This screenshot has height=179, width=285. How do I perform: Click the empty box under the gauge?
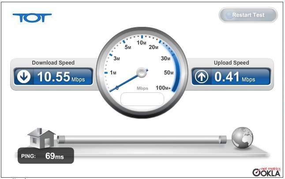tap(142, 99)
